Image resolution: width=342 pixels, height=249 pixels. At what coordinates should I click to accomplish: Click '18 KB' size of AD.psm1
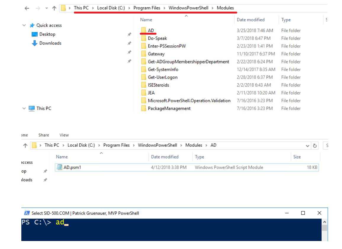tap(312, 167)
